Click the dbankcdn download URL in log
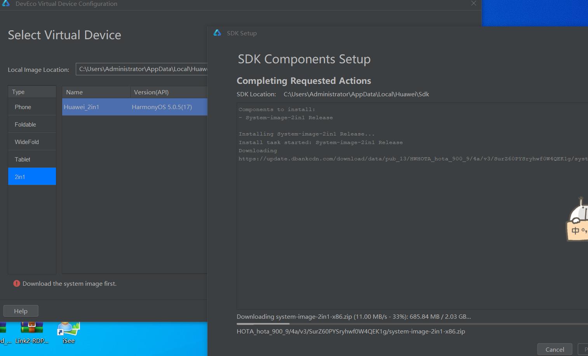Viewport: 588px width, 356px height. pyautogui.click(x=413, y=159)
